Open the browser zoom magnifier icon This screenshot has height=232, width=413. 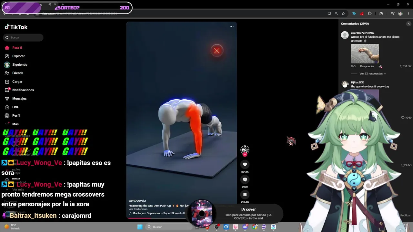(336, 14)
